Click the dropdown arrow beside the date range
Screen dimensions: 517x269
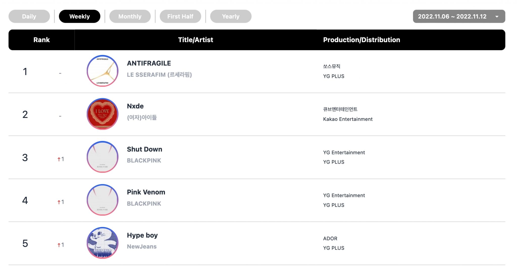[x=497, y=17]
